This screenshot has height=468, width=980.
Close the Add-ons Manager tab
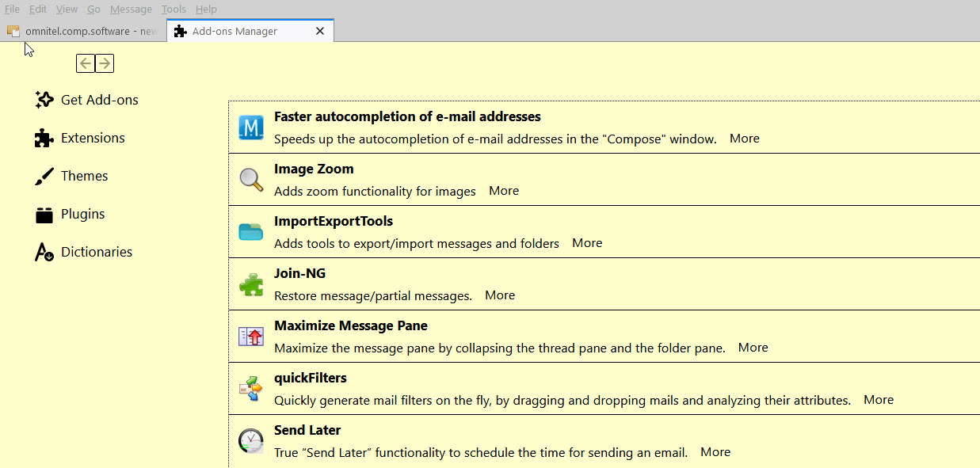click(320, 32)
